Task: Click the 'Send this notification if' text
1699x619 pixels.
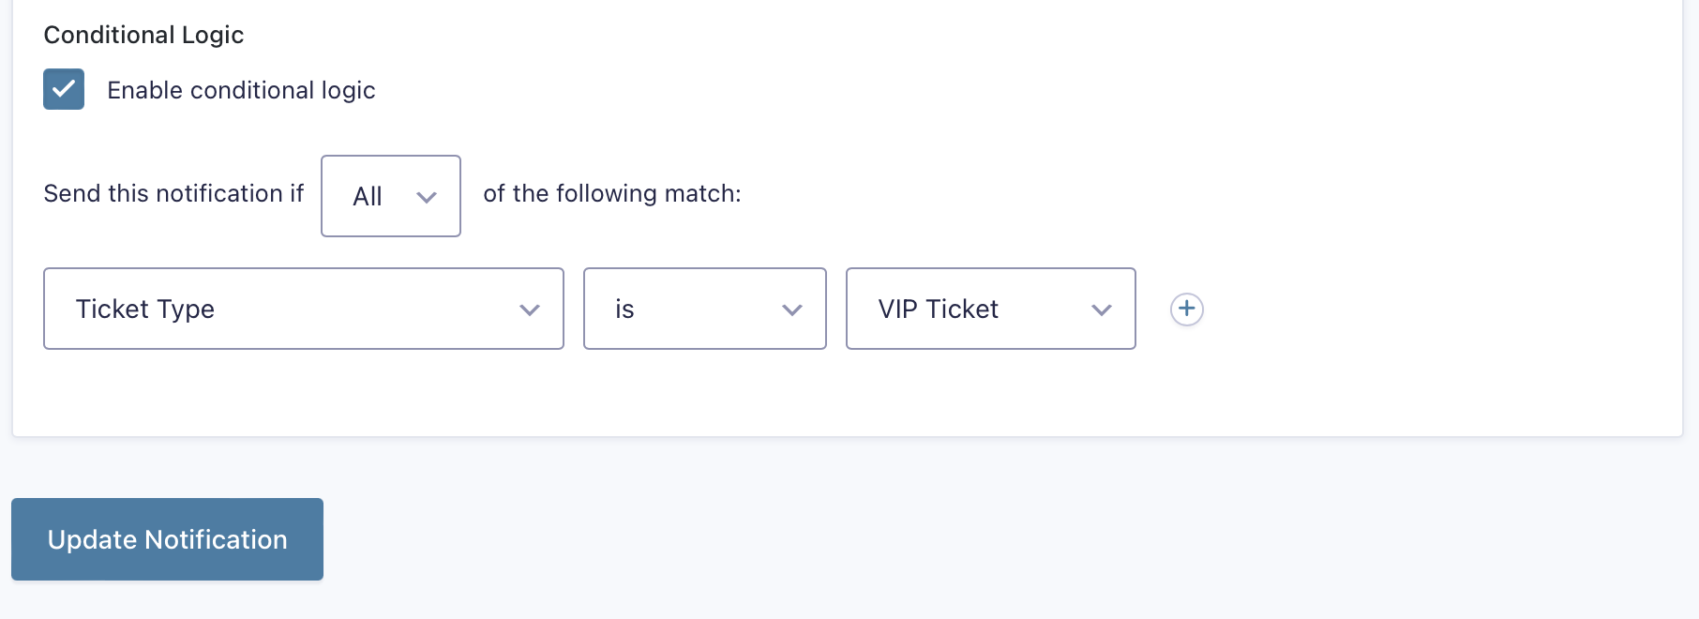Action: (173, 193)
